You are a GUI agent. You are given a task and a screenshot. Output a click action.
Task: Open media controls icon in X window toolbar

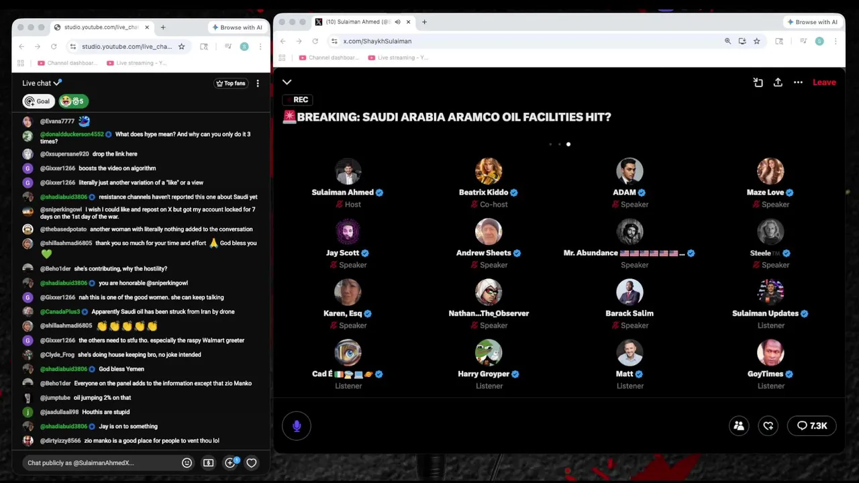[x=803, y=41]
